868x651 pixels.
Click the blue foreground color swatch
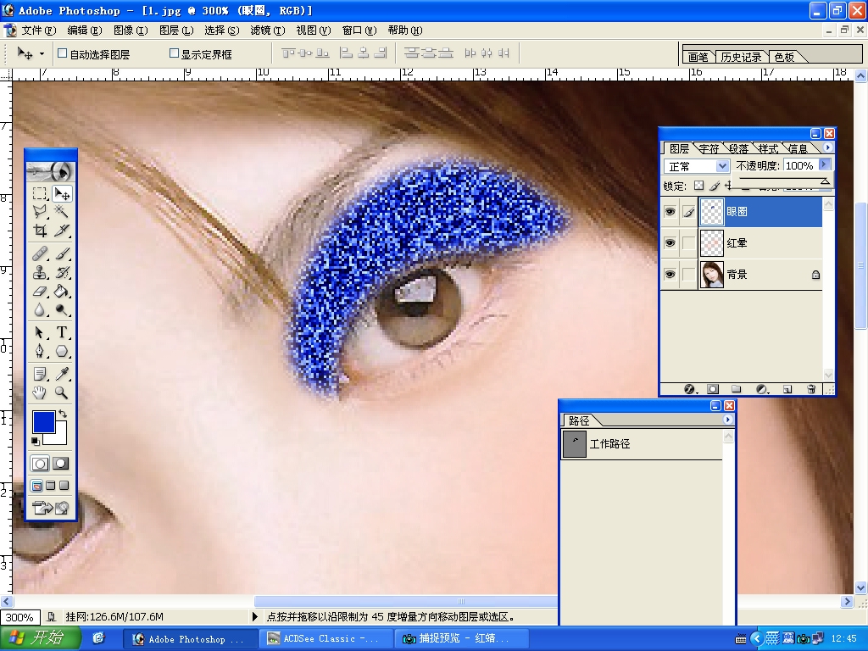(44, 422)
